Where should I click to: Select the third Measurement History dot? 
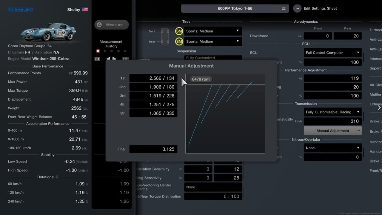112,51
